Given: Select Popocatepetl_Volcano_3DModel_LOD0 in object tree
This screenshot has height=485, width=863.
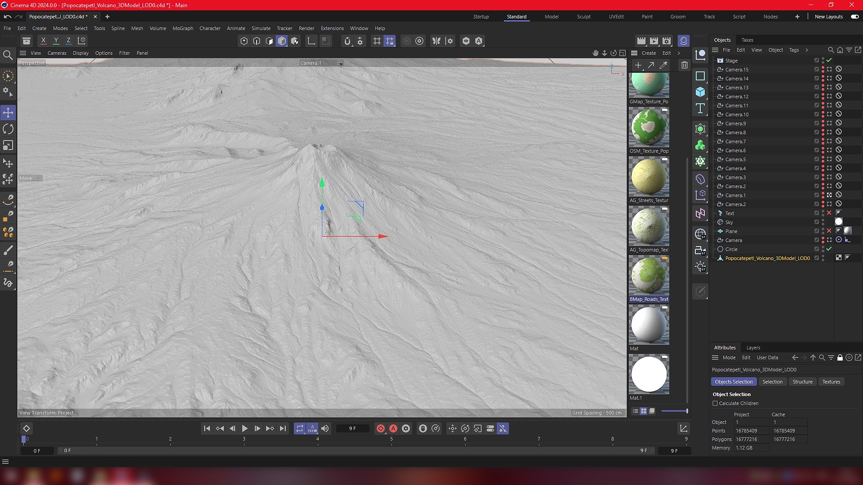Looking at the screenshot, I should click(767, 258).
